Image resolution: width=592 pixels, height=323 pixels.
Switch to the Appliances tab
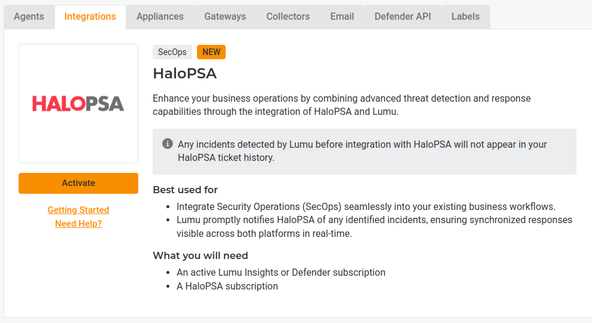160,17
